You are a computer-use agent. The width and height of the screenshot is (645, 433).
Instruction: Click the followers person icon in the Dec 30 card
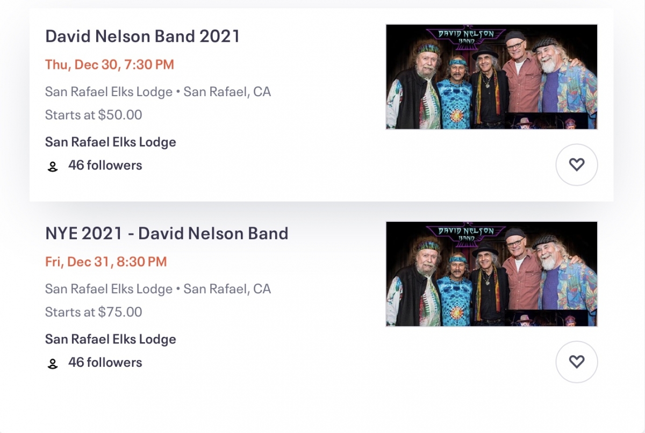click(53, 167)
